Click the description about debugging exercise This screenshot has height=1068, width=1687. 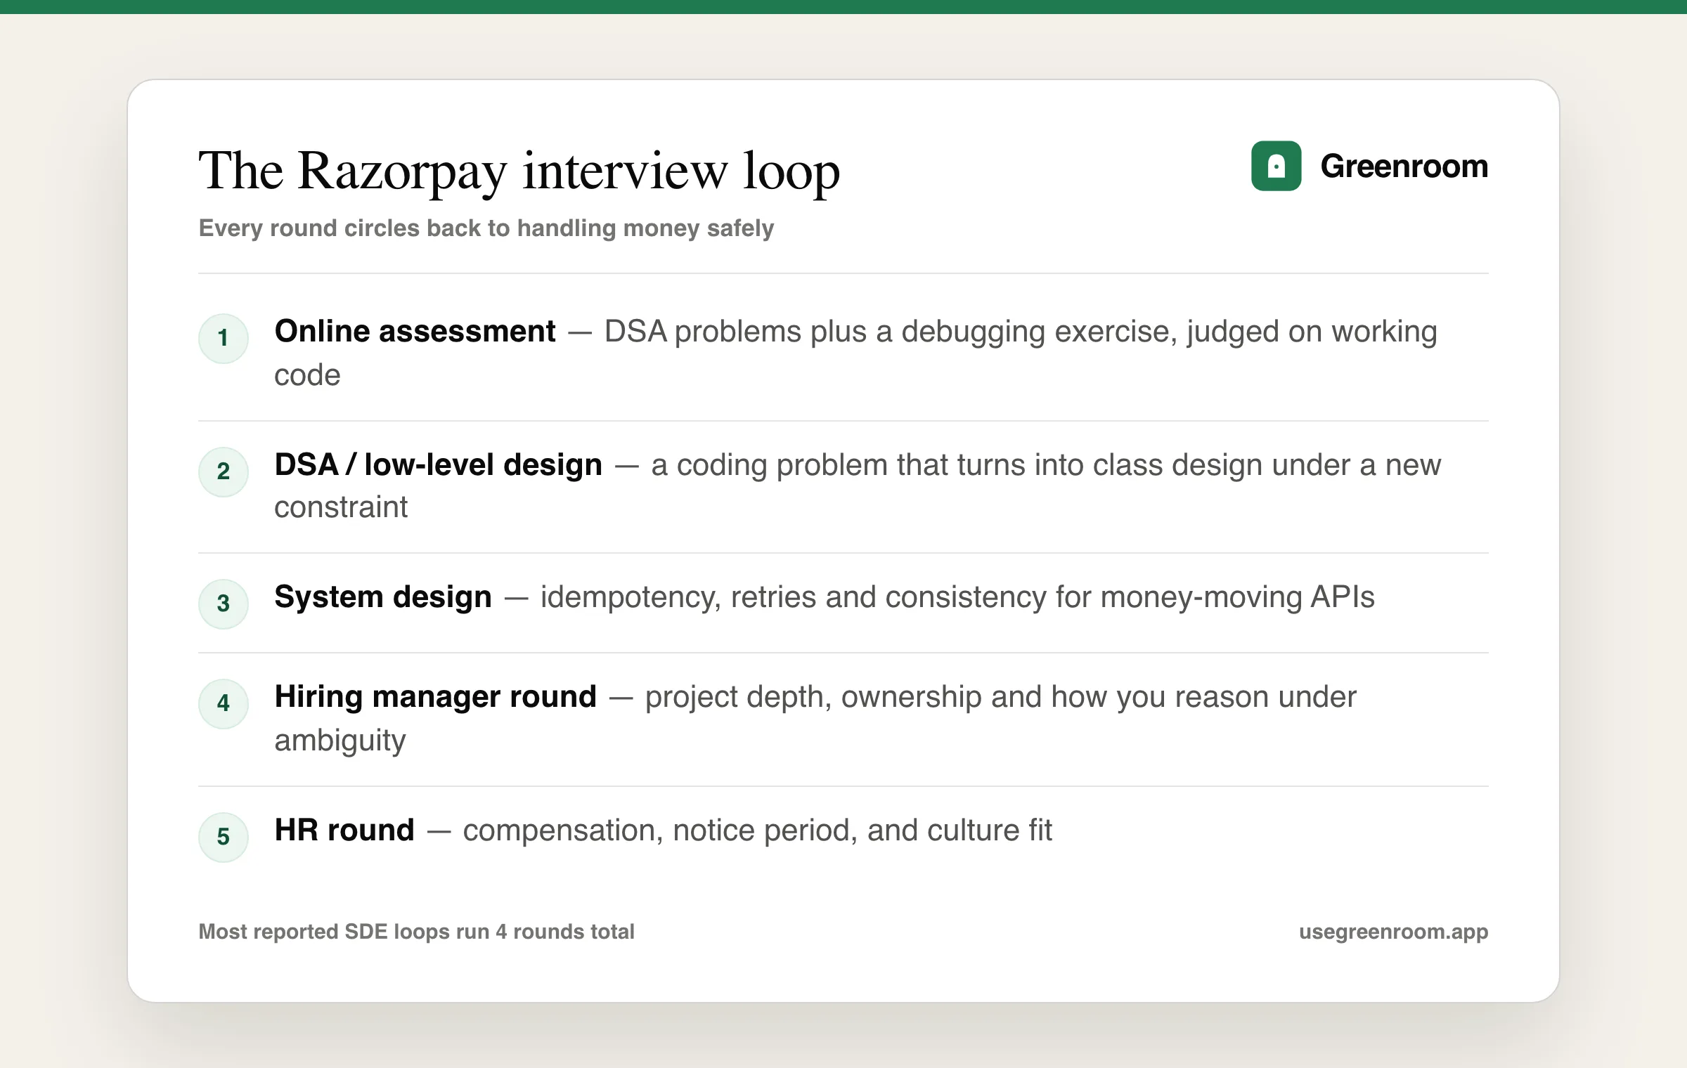pyautogui.click(x=856, y=353)
